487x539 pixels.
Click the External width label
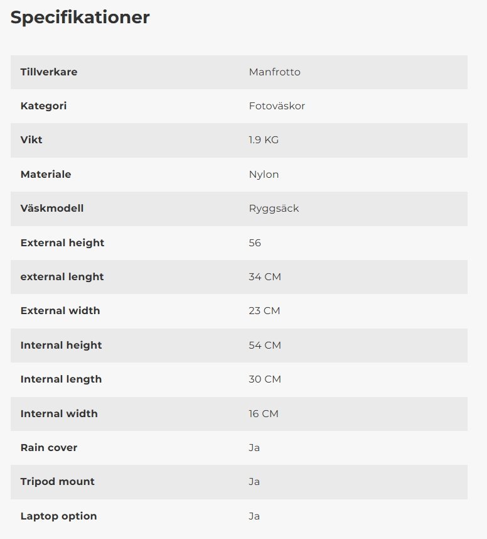(60, 311)
